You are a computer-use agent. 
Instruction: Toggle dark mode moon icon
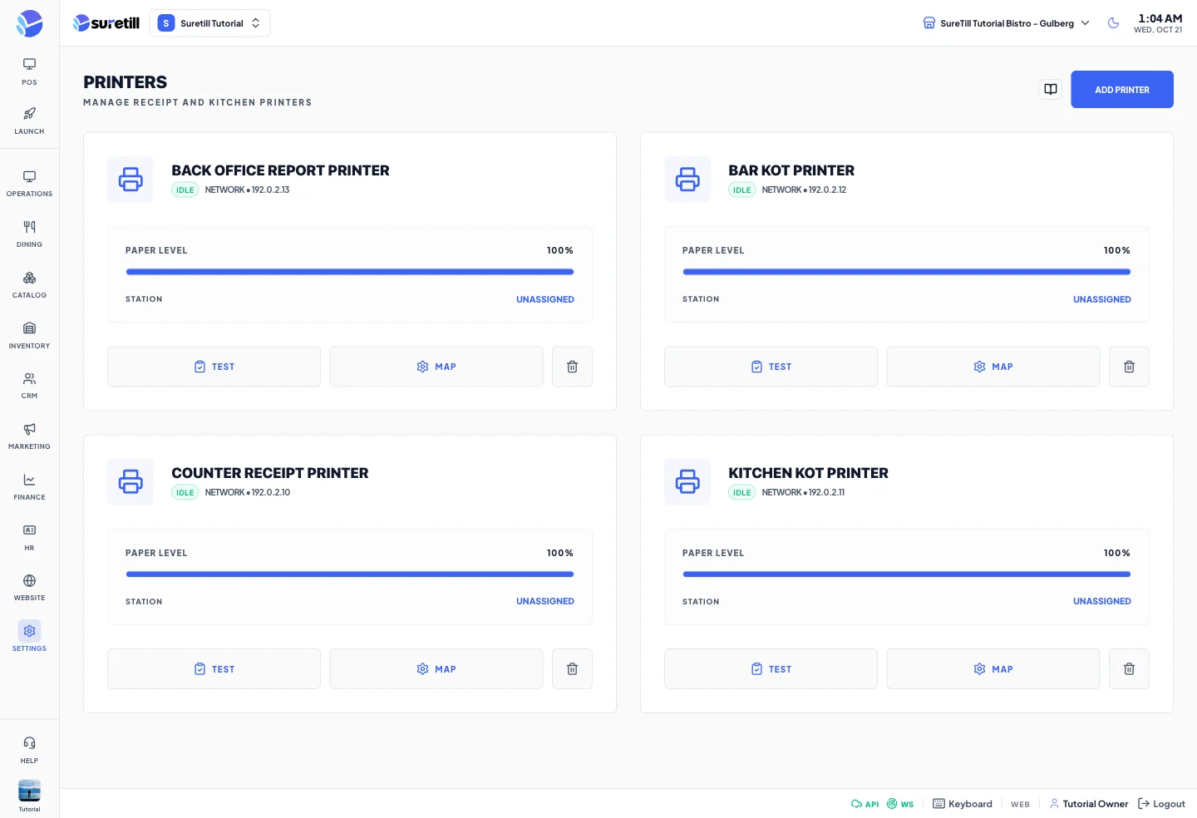[1113, 23]
